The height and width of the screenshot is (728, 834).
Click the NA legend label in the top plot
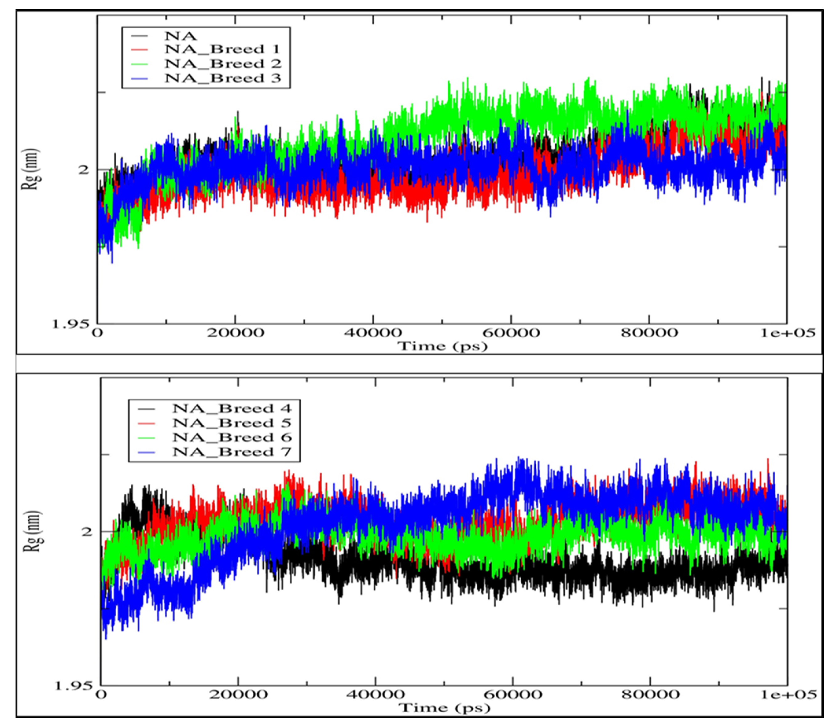[181, 36]
